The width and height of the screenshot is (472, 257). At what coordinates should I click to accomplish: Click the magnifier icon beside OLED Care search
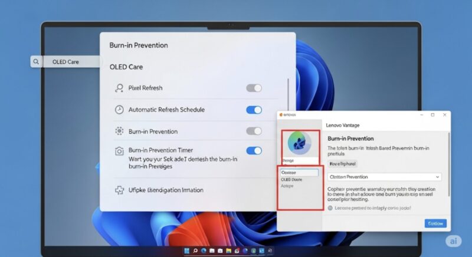36,62
